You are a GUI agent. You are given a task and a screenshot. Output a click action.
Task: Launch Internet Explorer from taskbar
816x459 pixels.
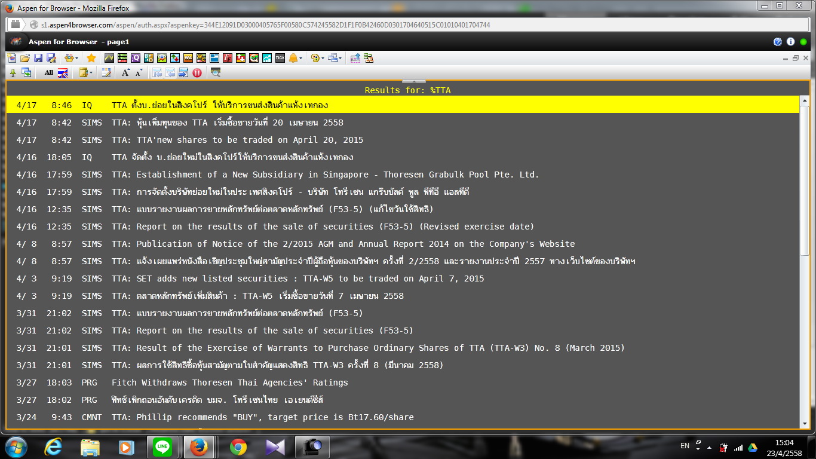coord(54,447)
